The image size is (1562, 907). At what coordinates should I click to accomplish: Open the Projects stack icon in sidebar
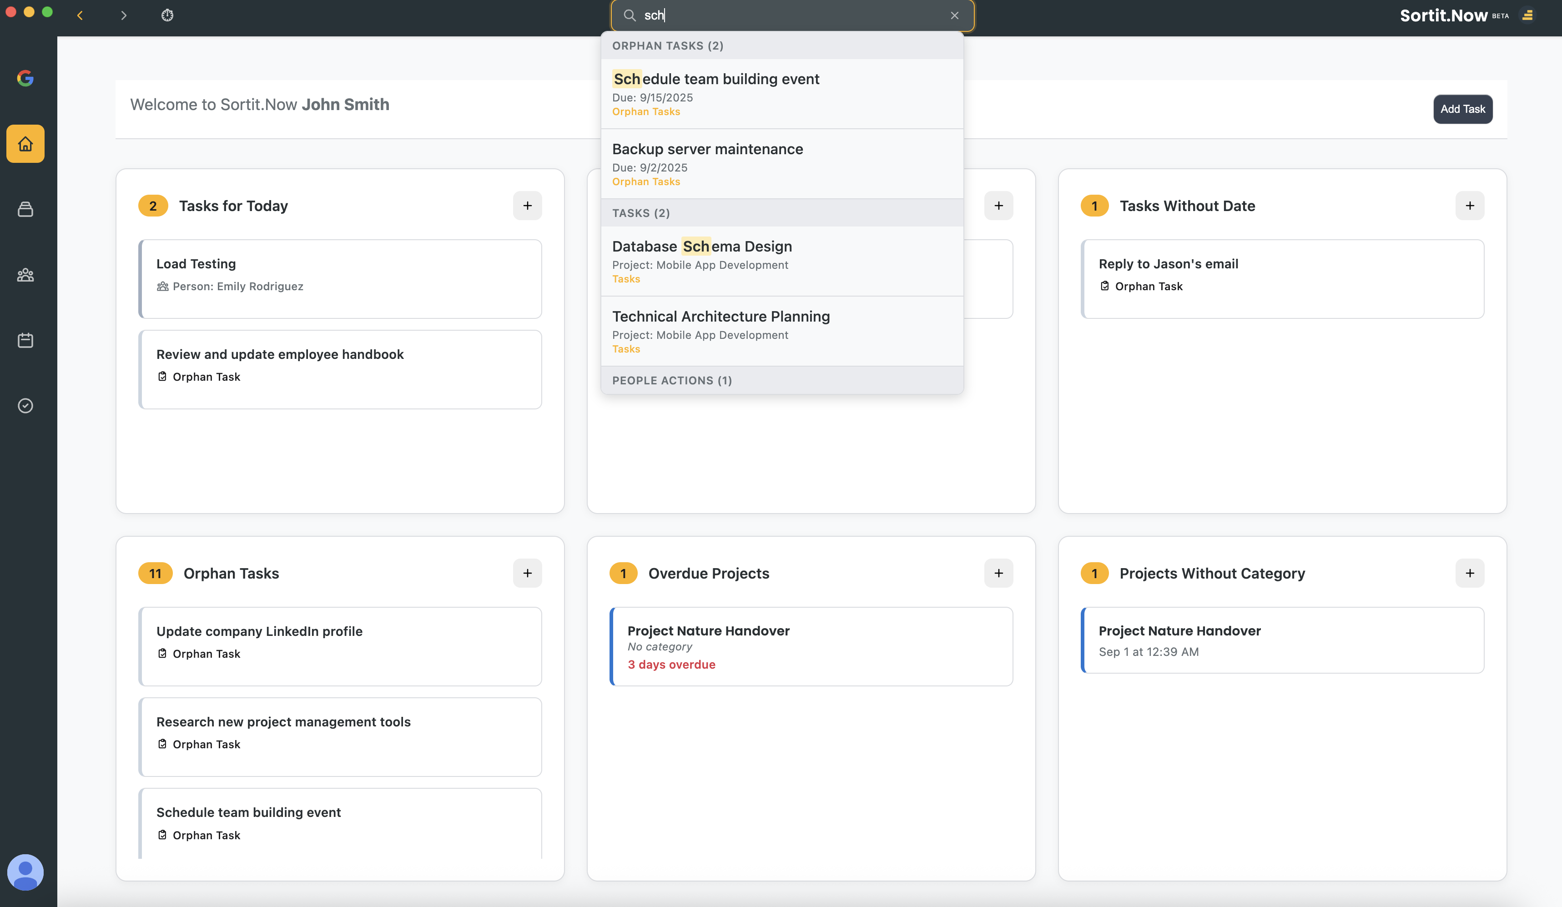(25, 210)
